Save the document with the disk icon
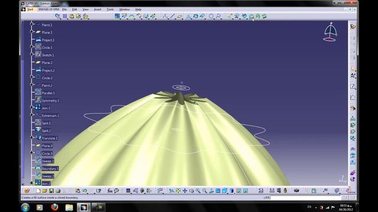 pos(51,191)
